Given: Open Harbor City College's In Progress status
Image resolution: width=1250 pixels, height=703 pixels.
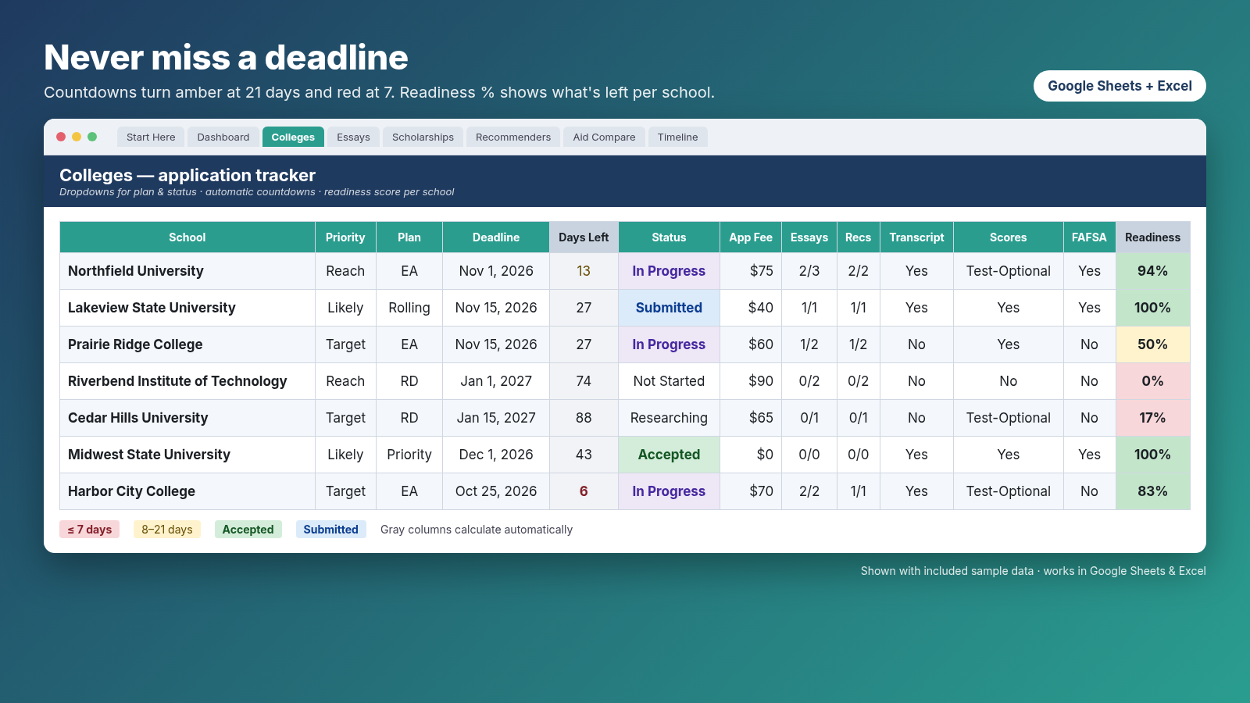Looking at the screenshot, I should 669,491.
